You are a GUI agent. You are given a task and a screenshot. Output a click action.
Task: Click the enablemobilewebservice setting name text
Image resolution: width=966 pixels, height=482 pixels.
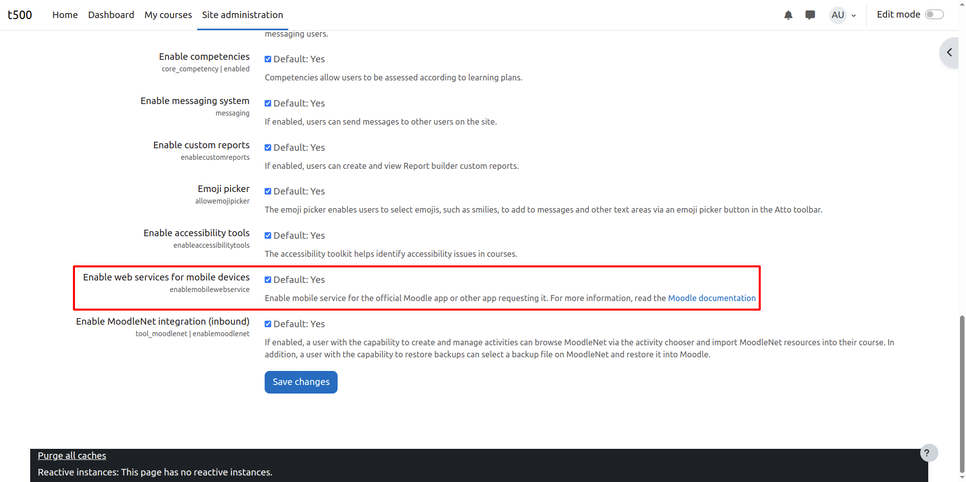[209, 290]
